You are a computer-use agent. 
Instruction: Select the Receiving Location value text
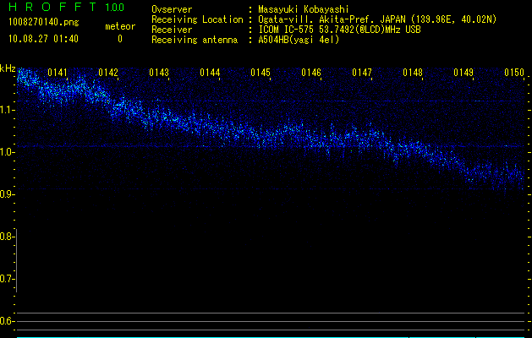pos(376,19)
